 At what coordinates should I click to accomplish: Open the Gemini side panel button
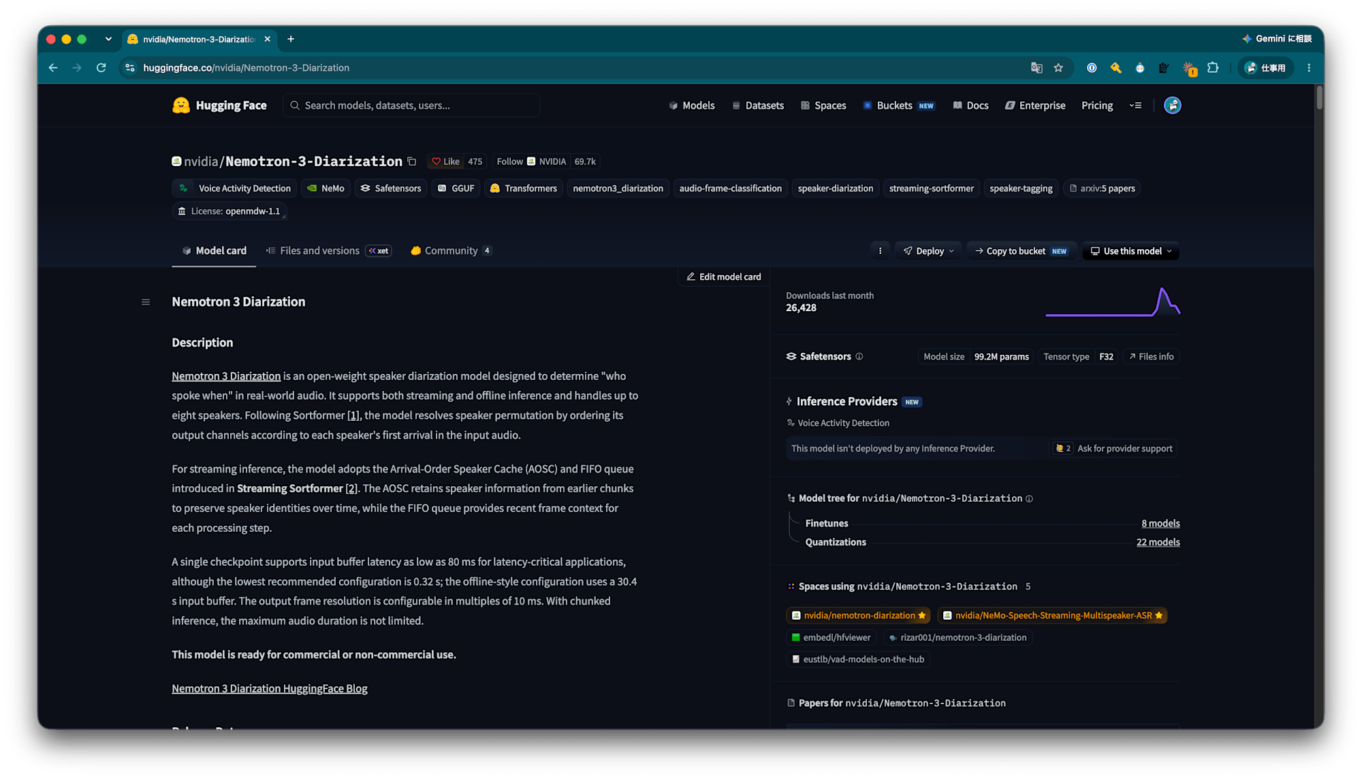[x=1277, y=39]
